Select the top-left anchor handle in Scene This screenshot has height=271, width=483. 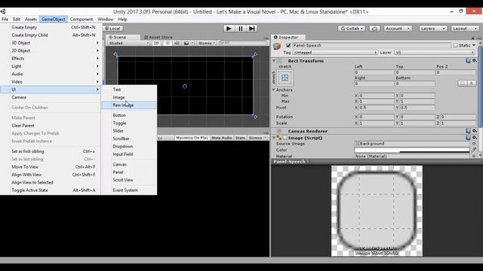(115, 55)
